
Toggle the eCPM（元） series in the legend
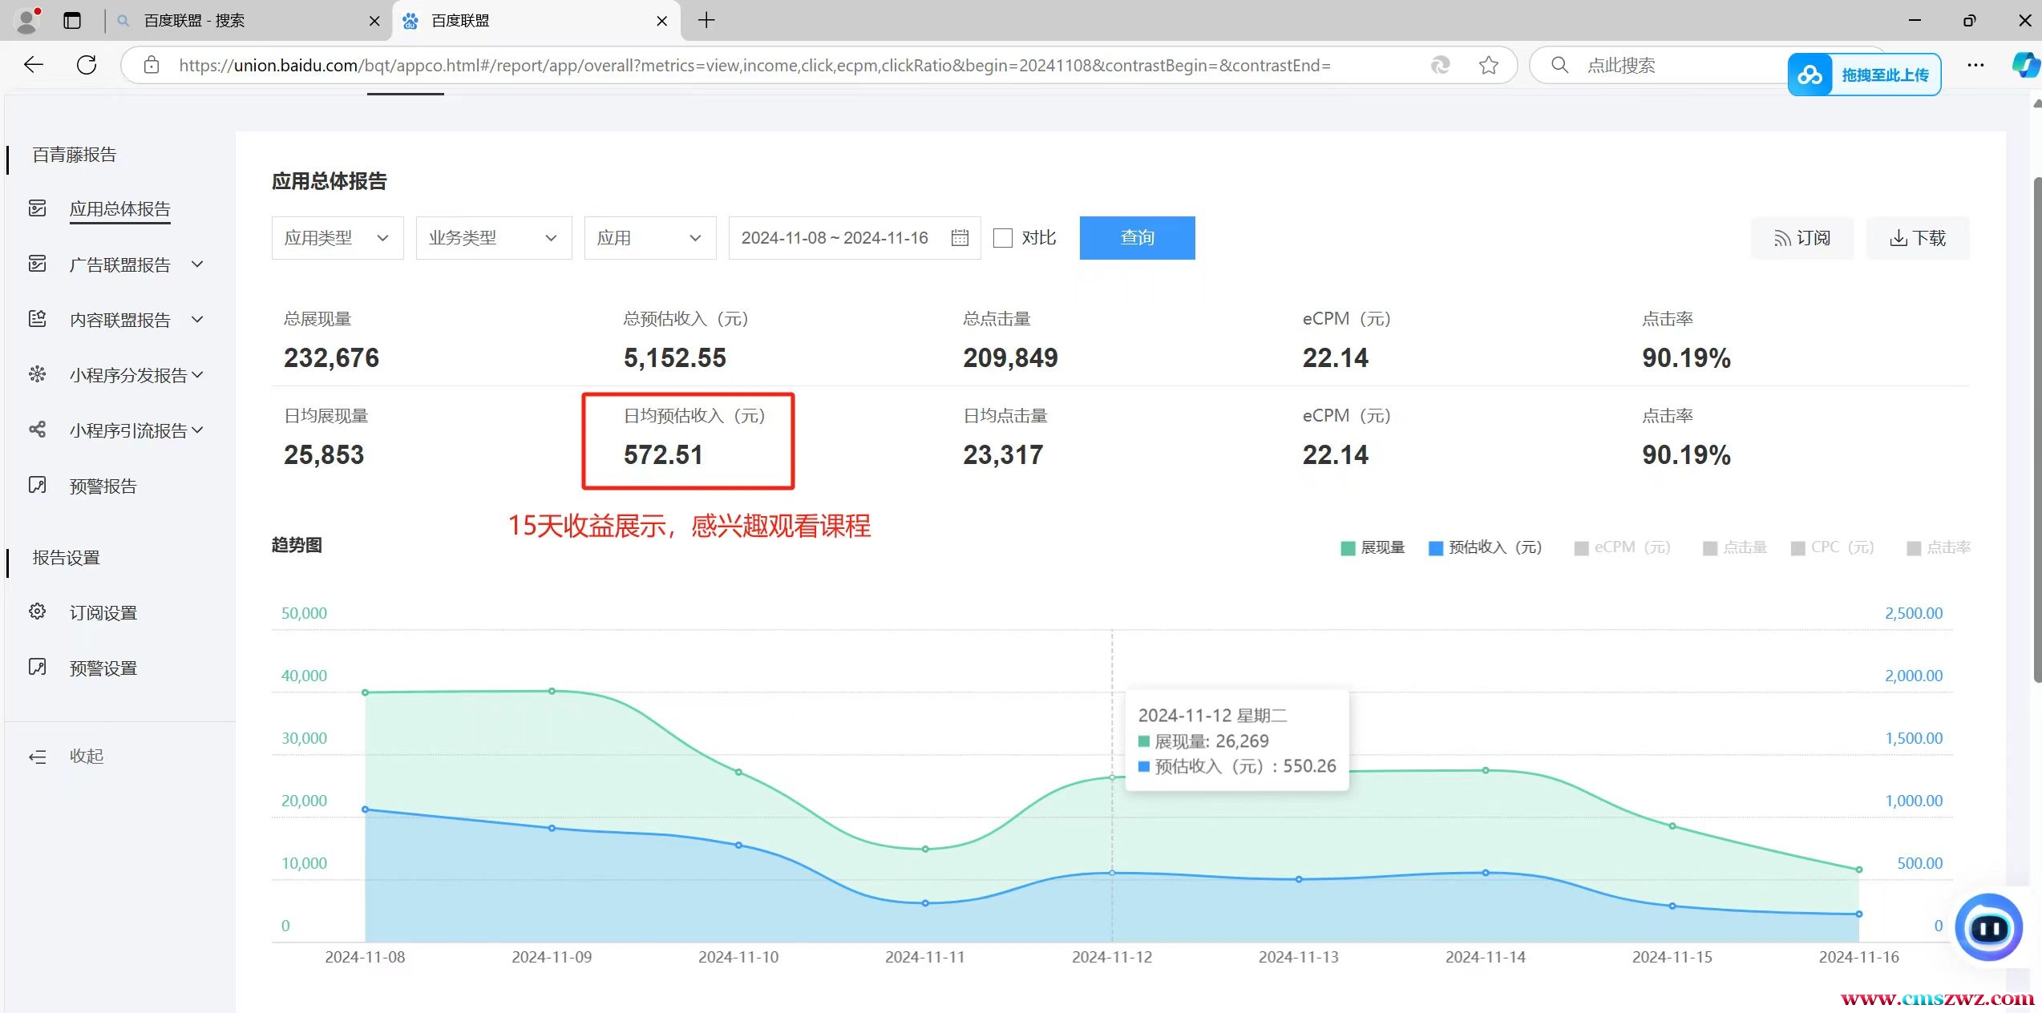(1623, 548)
